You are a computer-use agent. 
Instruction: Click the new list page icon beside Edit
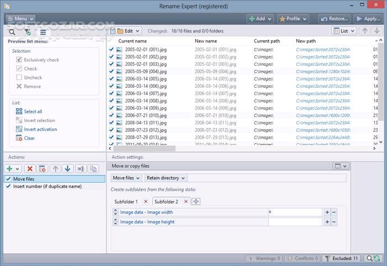[113, 31]
